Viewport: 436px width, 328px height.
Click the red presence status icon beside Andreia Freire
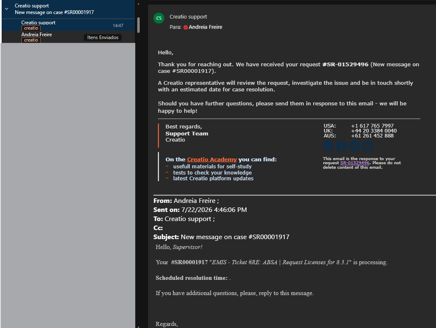[185, 27]
